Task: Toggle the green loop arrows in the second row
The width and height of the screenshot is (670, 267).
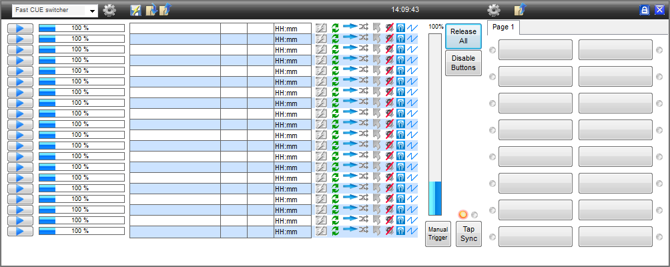Action: coord(336,39)
